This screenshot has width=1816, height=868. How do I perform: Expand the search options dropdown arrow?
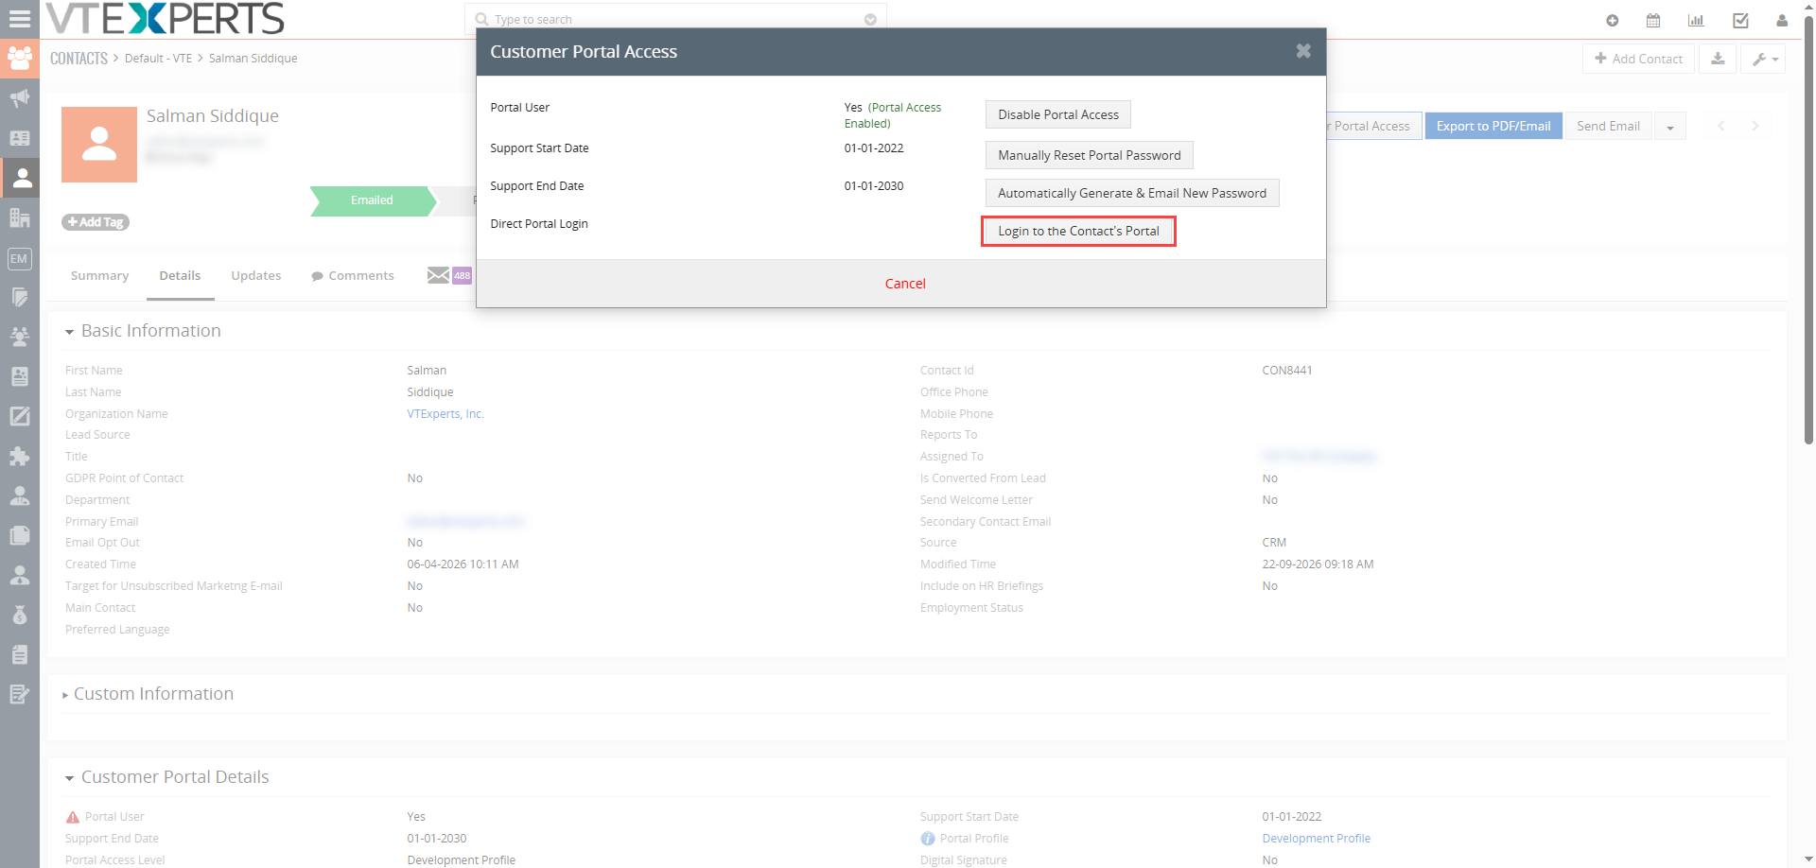870,20
